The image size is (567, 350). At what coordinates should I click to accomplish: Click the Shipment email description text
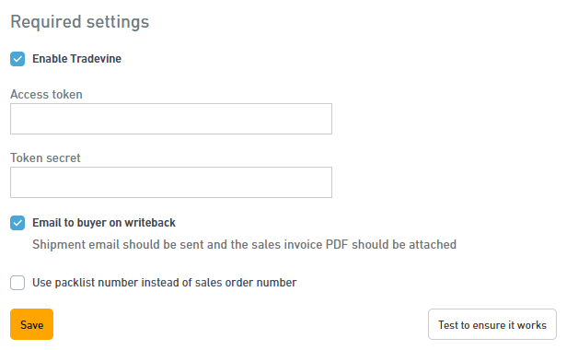pyautogui.click(x=244, y=245)
